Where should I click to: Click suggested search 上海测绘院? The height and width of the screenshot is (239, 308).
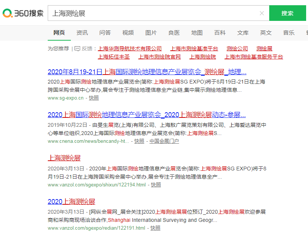pyautogui.click(x=203, y=57)
